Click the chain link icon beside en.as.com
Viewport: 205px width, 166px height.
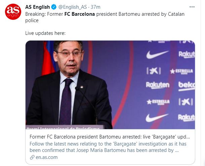point(32,157)
